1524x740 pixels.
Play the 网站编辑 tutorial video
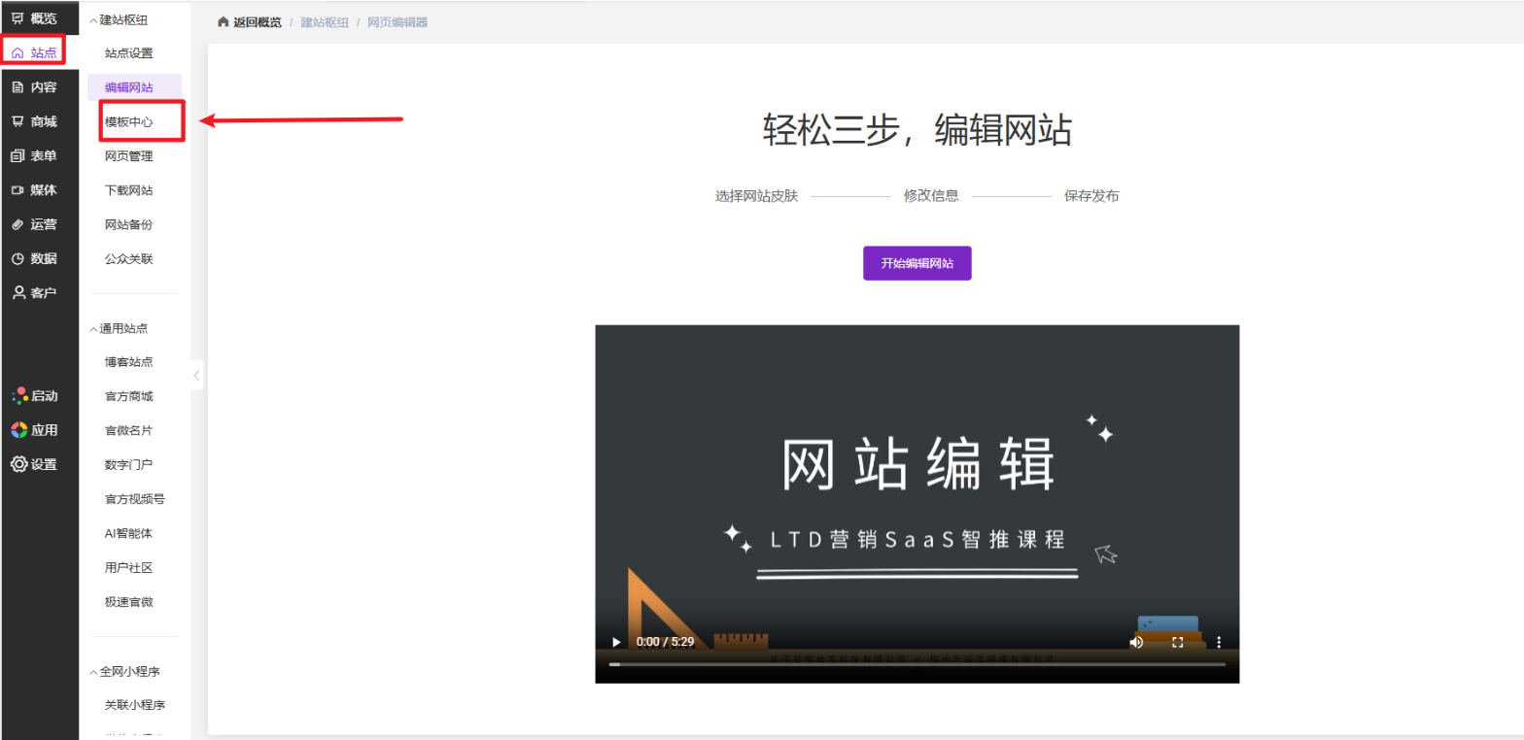[x=615, y=642]
